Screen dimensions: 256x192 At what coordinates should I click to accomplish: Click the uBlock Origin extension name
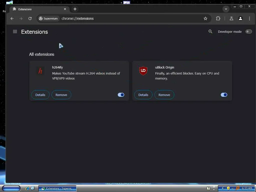164,67
